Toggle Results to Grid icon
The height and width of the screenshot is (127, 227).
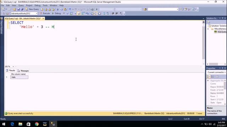pos(96,13)
